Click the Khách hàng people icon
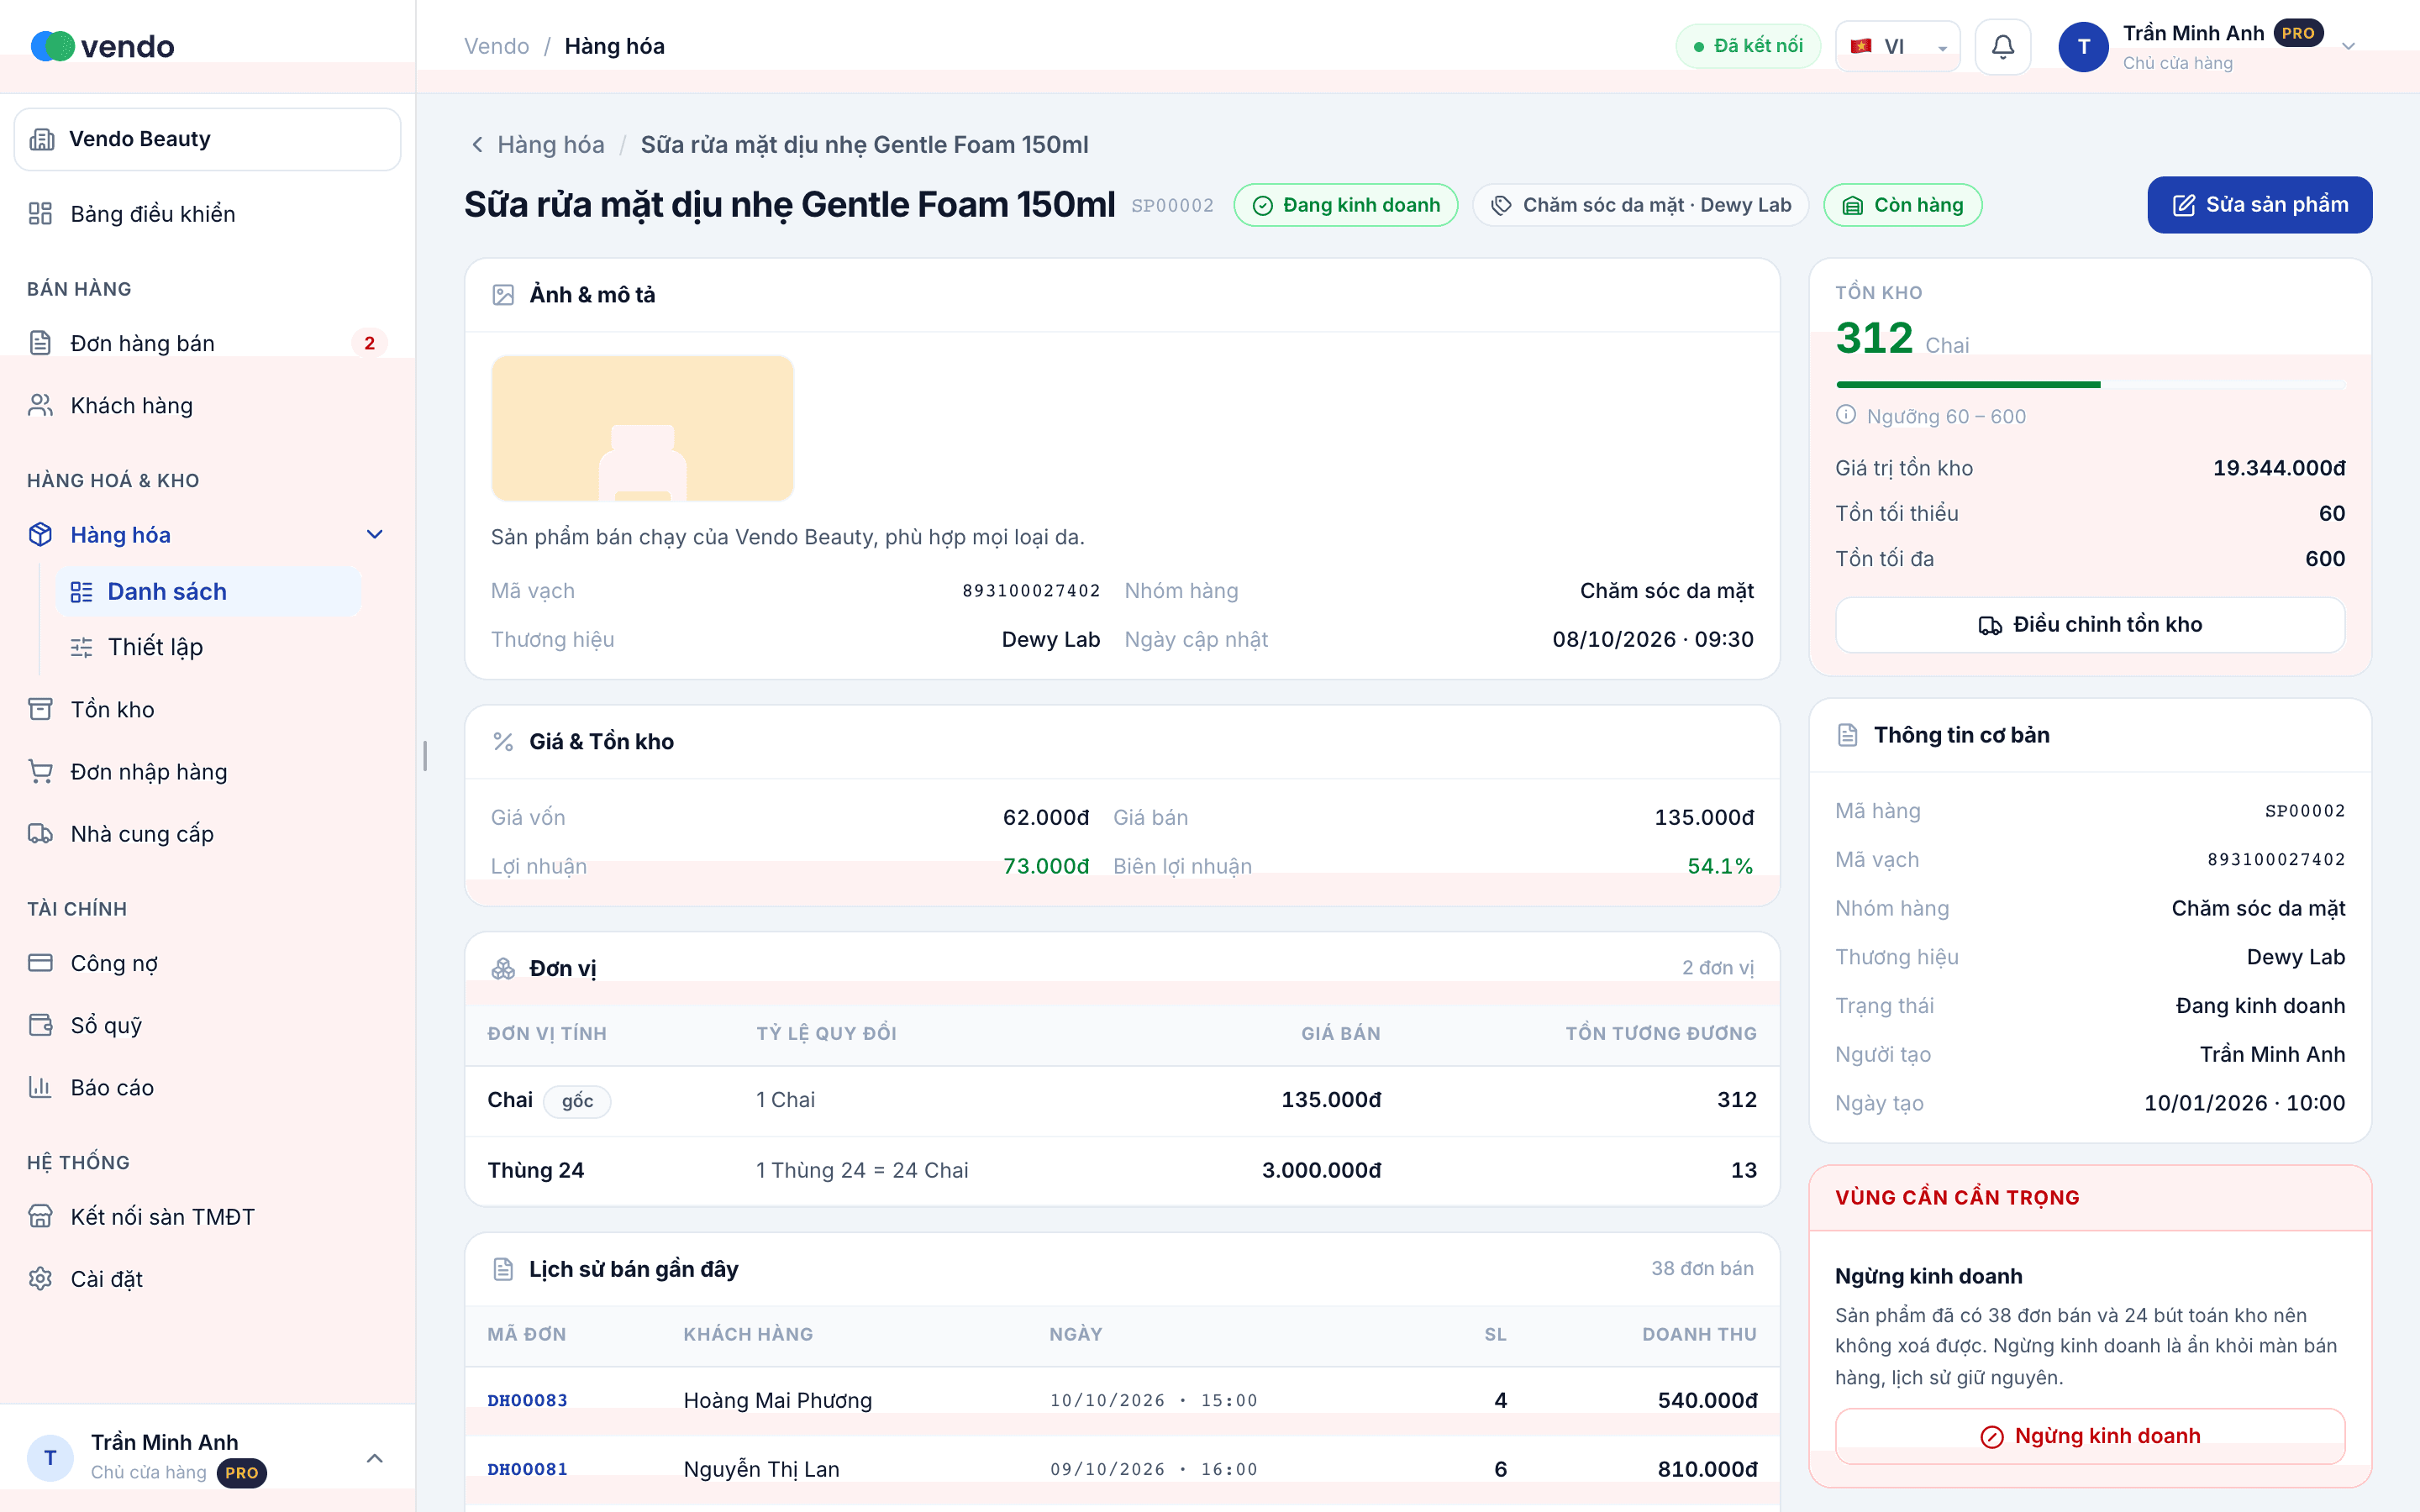The image size is (2420, 1512). point(40,405)
